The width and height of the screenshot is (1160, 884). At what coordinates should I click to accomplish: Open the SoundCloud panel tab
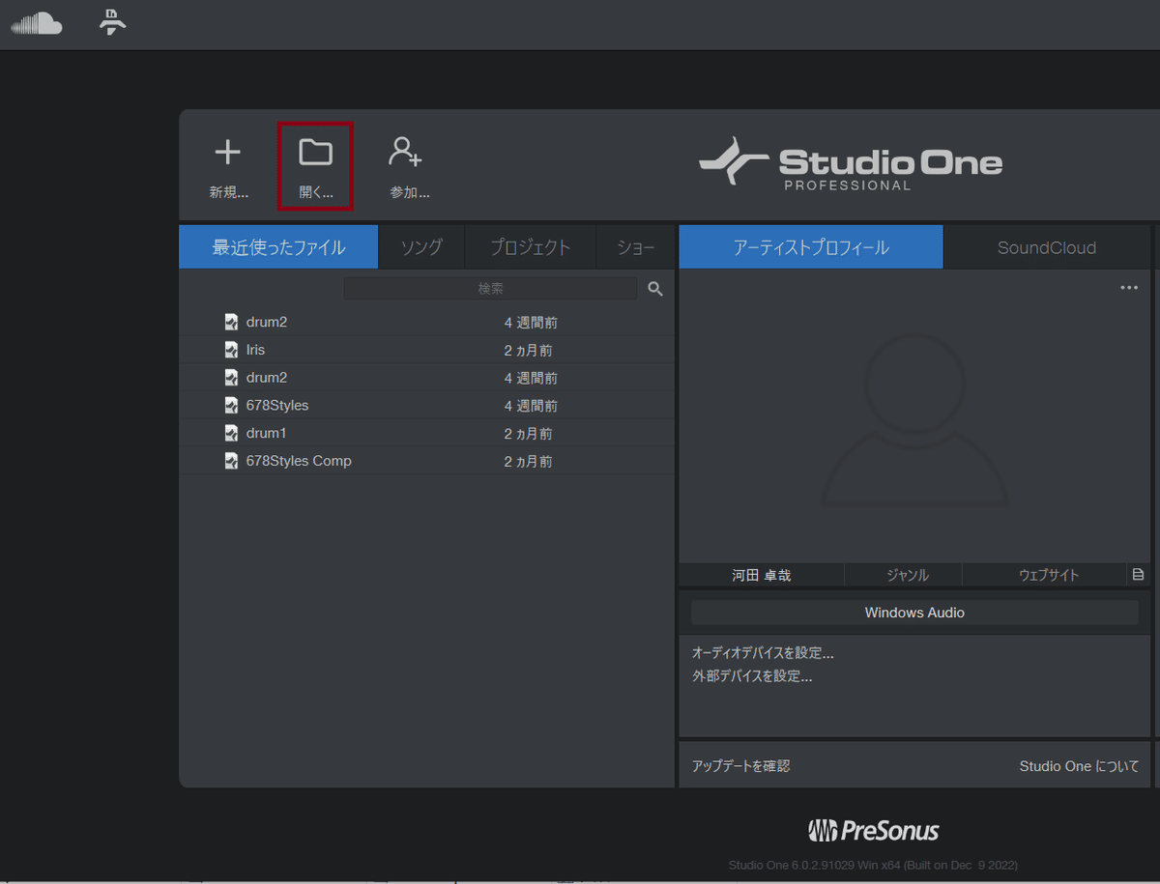[x=1047, y=247]
